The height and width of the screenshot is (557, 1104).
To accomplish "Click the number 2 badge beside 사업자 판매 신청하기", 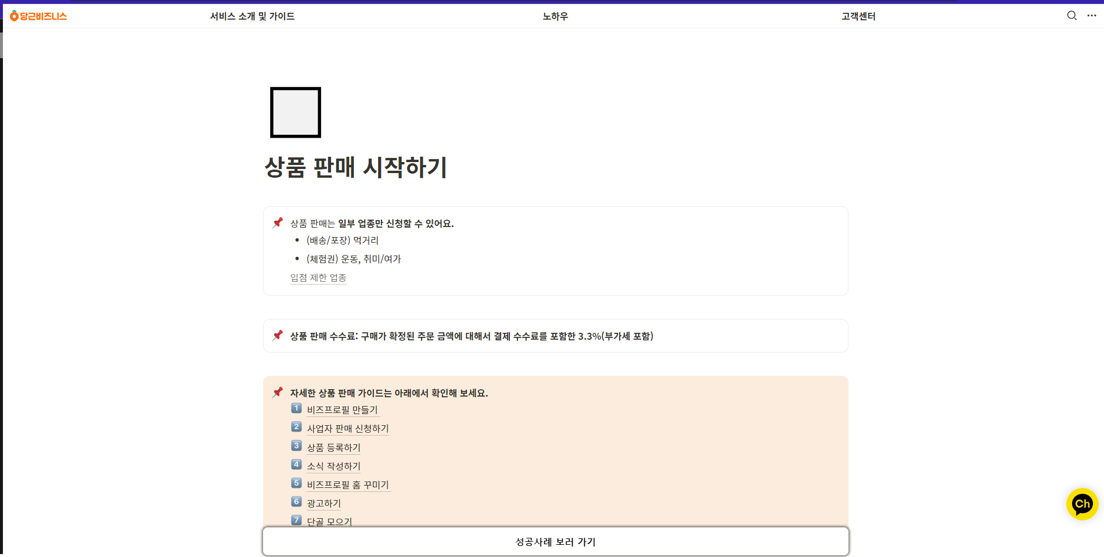I will coord(296,427).
